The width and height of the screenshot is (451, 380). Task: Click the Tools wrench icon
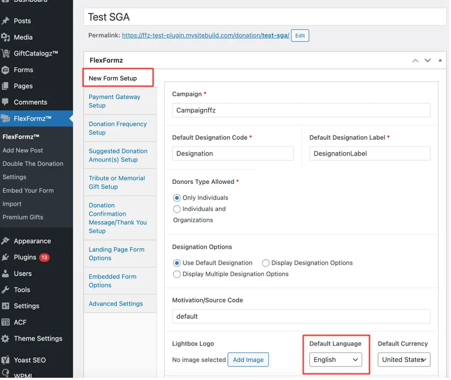5,290
